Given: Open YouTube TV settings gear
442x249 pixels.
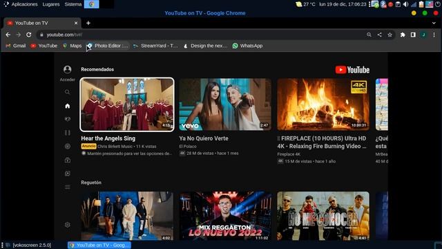Looking at the screenshot, I should click(68, 225).
